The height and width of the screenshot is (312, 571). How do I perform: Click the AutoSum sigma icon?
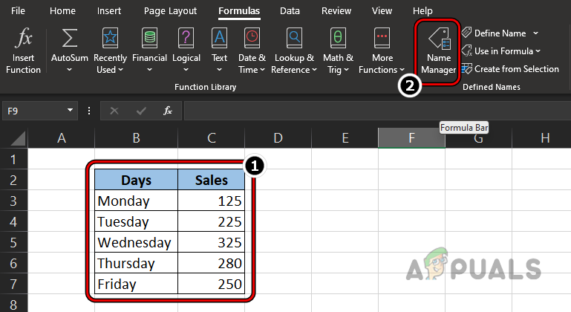(x=70, y=37)
